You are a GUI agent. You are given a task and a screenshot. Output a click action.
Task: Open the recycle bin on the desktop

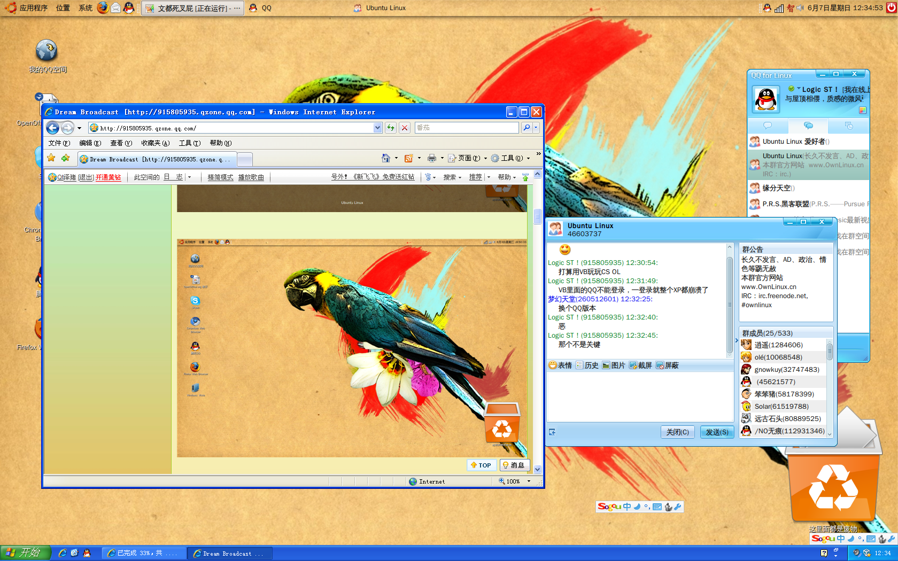(x=833, y=470)
